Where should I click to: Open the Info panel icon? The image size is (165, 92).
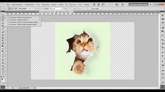[163, 19]
